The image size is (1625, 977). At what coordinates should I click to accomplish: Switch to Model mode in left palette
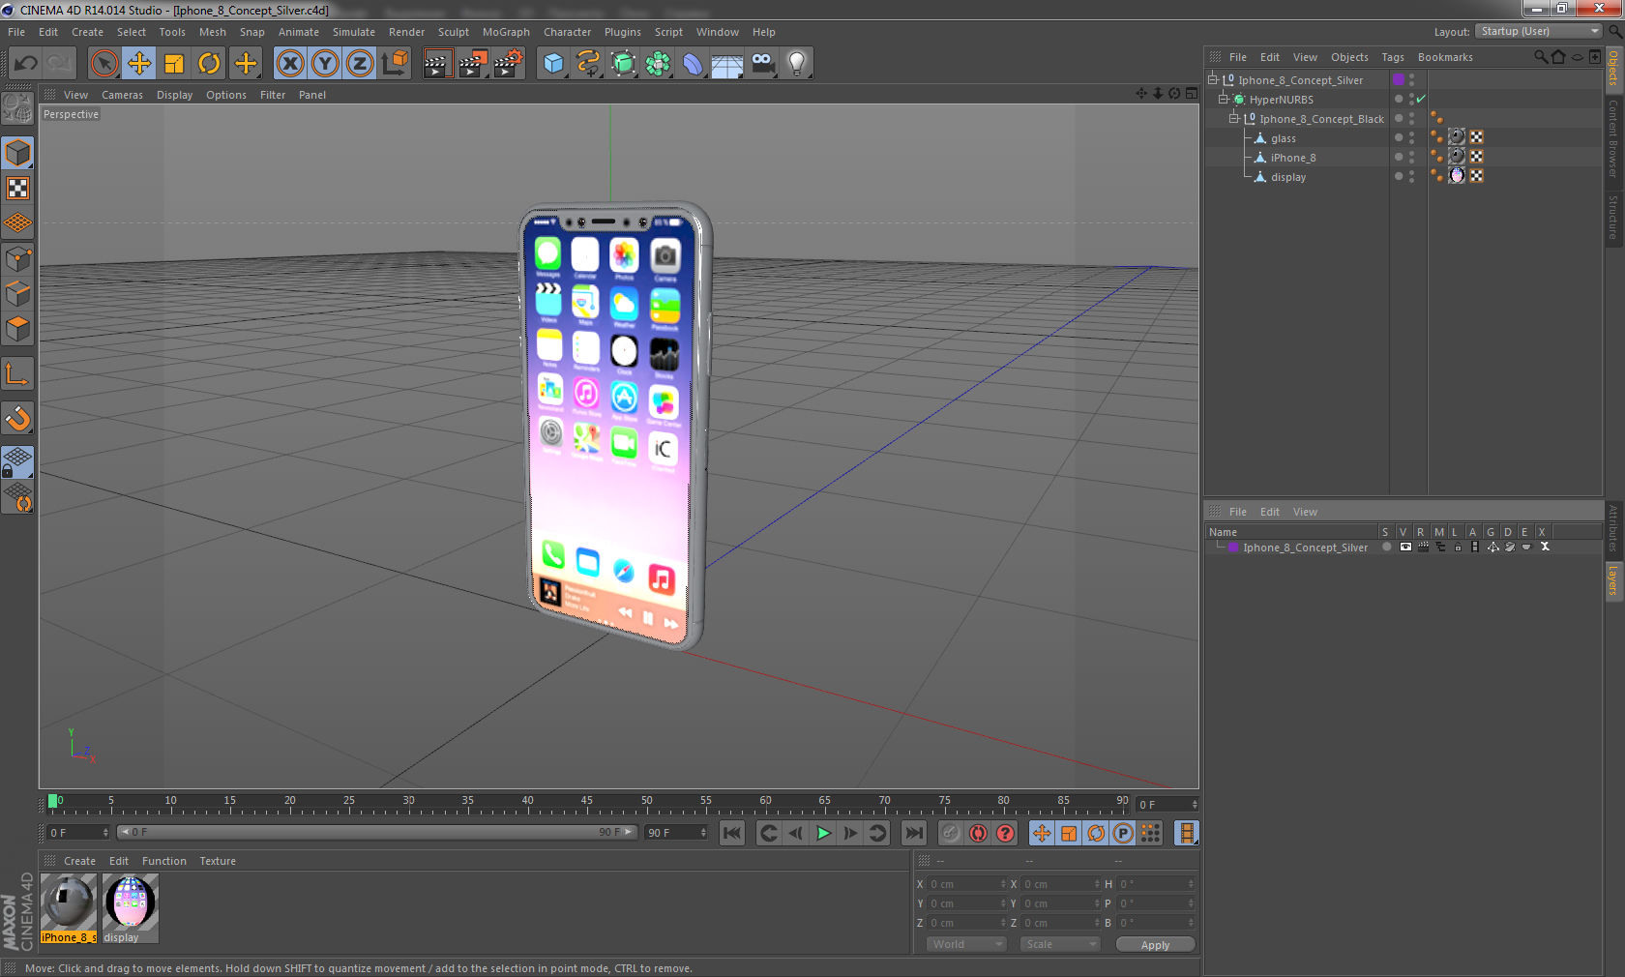(x=18, y=153)
